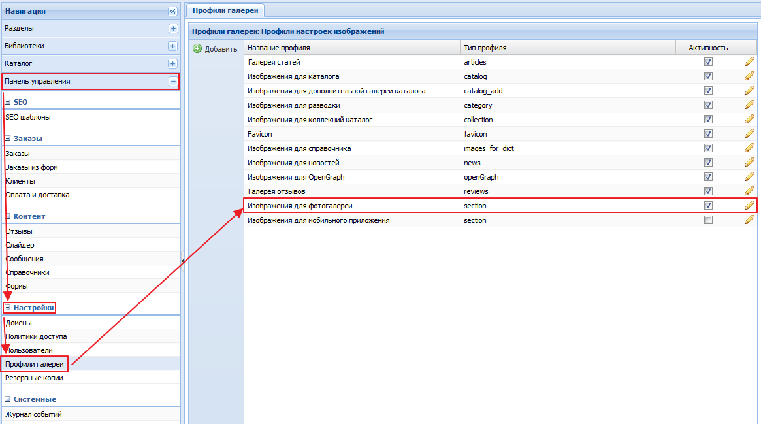Expand the Каталог section plus button
The width and height of the screenshot is (761, 424).
[x=172, y=64]
